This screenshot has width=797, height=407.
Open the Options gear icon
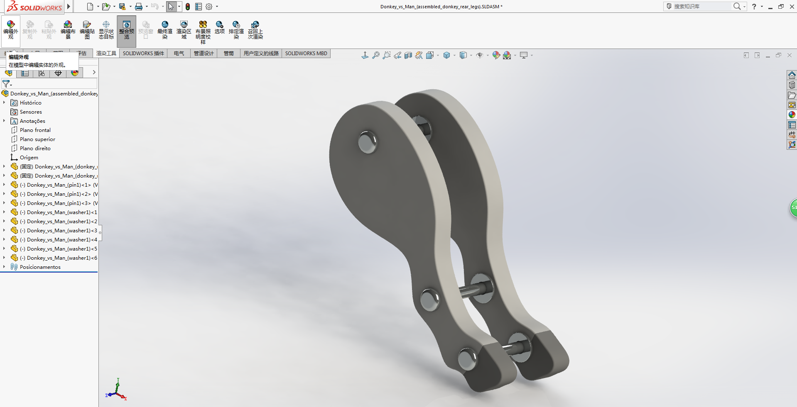209,7
